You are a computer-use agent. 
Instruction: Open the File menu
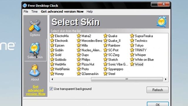pyautogui.click(x=26, y=11)
